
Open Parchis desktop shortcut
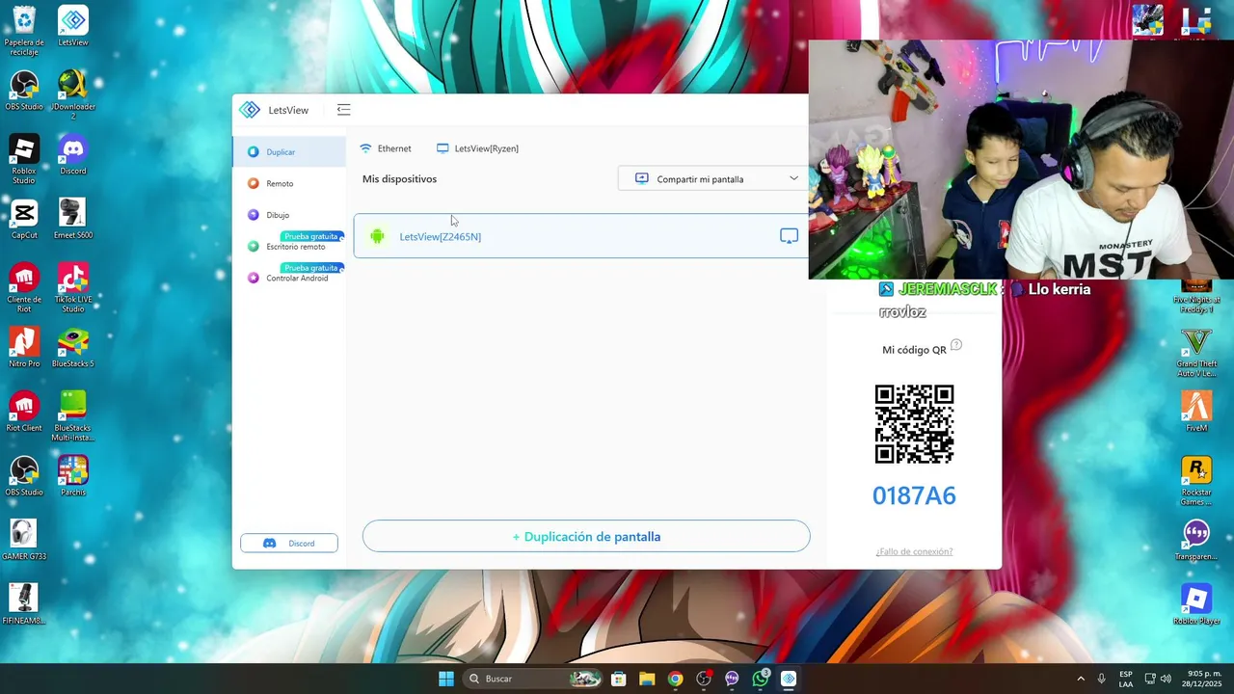tap(72, 476)
